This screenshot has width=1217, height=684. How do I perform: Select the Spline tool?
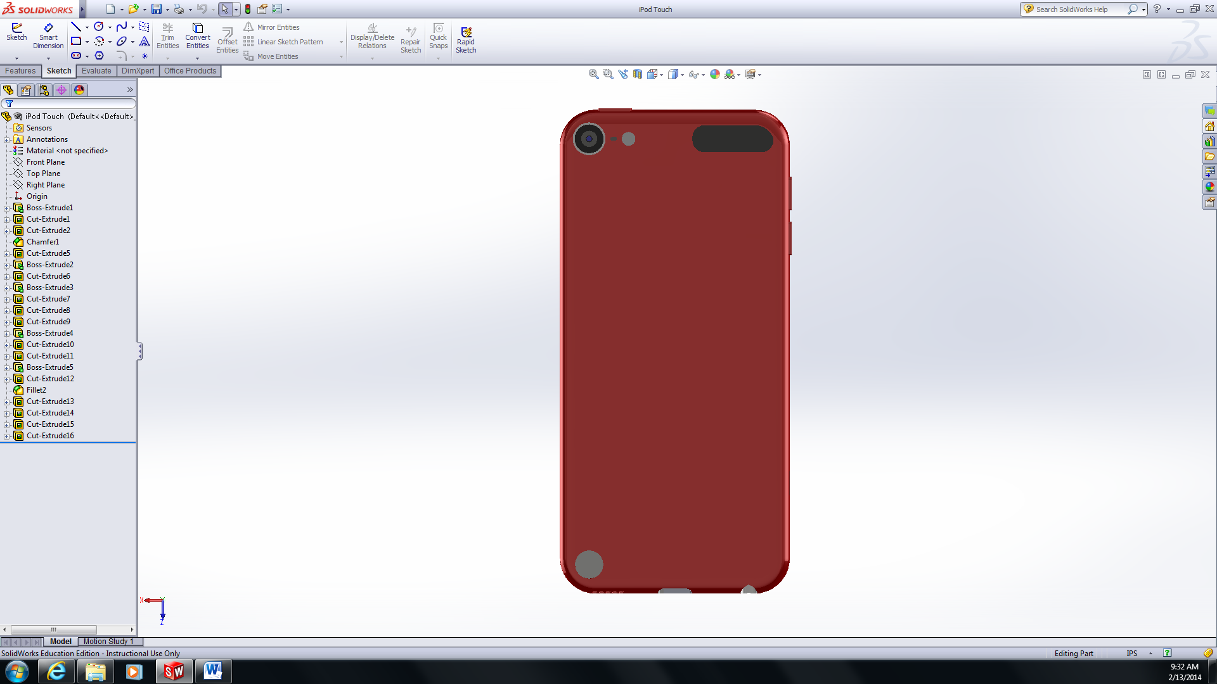(x=122, y=27)
